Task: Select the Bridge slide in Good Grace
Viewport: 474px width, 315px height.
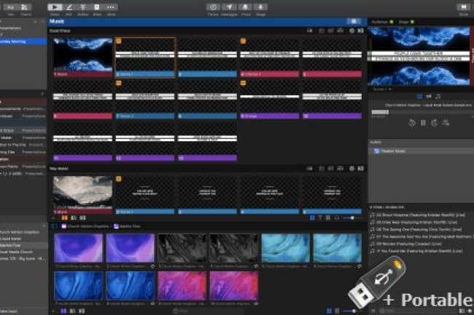Action: click(x=269, y=100)
